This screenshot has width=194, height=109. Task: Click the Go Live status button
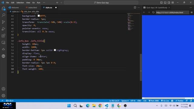pos(165,101)
